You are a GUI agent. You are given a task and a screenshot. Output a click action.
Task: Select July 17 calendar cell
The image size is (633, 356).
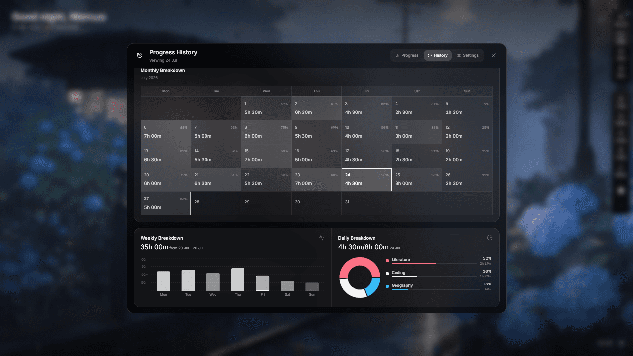[366, 156]
